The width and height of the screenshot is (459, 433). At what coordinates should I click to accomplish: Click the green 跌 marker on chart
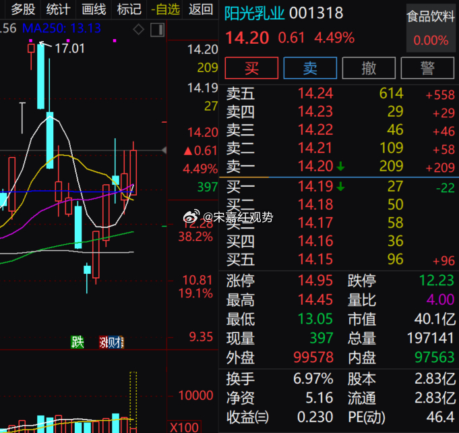(78, 342)
